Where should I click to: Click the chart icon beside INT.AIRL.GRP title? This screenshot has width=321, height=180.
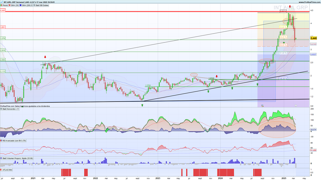1,2
